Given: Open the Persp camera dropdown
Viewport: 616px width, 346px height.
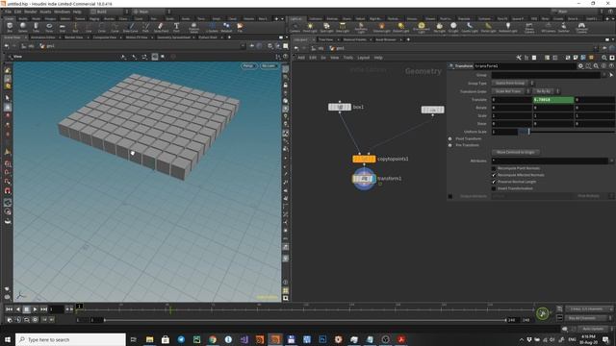Looking at the screenshot, I should 248,66.
